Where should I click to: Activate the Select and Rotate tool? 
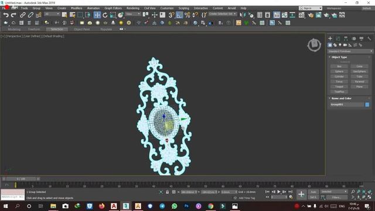pyautogui.click(x=105, y=15)
